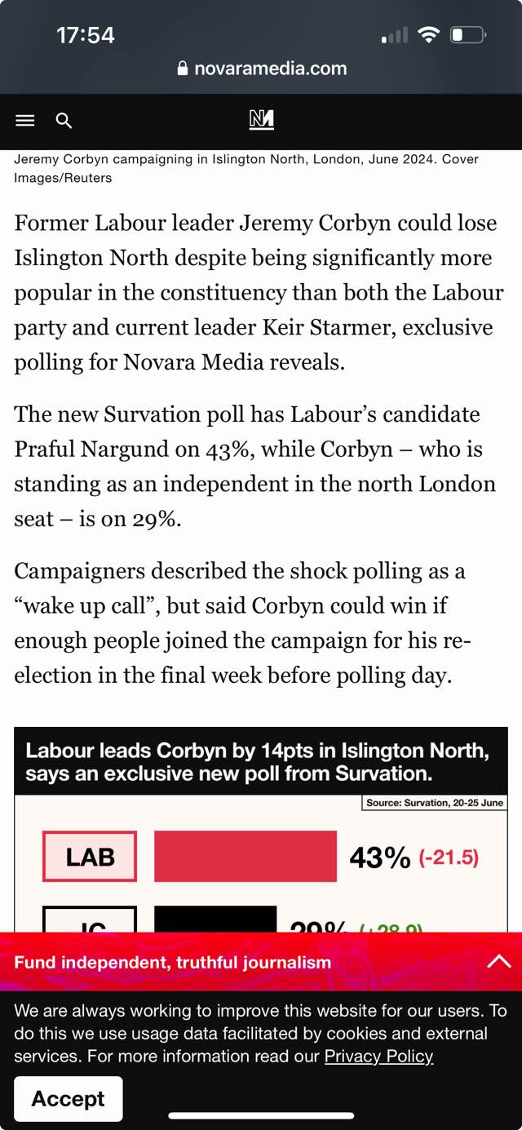
Task: Expand the fundraising banner chevron
Action: 498,961
